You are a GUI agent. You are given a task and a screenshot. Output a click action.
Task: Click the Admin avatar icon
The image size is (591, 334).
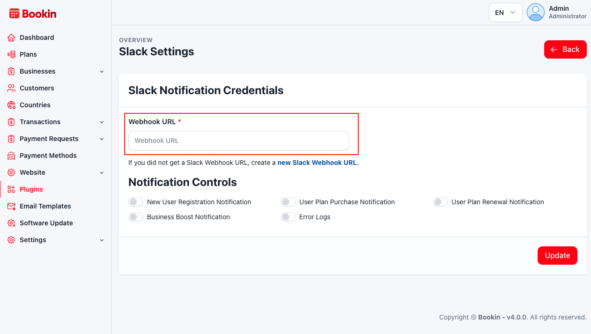click(536, 12)
